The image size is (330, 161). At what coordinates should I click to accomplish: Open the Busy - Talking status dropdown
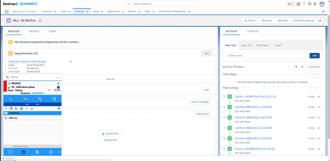(49, 90)
